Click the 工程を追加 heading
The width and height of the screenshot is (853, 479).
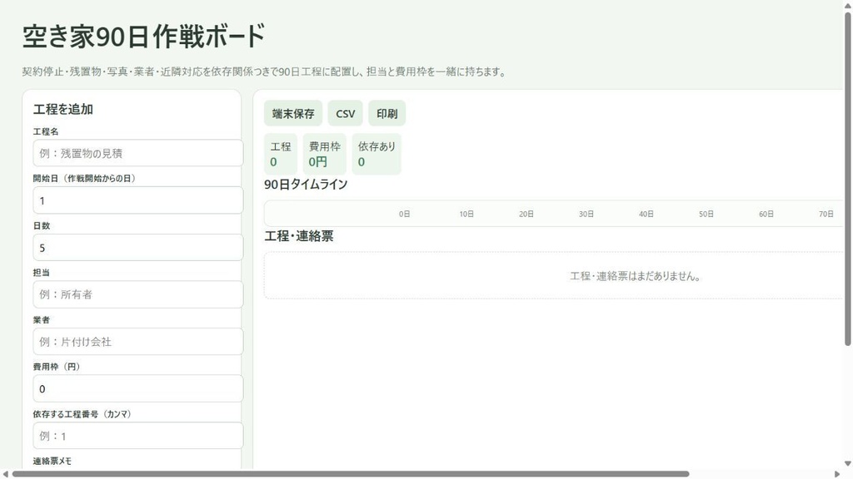click(63, 109)
